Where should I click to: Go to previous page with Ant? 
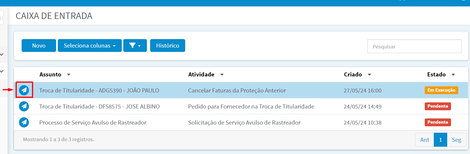point(424,140)
